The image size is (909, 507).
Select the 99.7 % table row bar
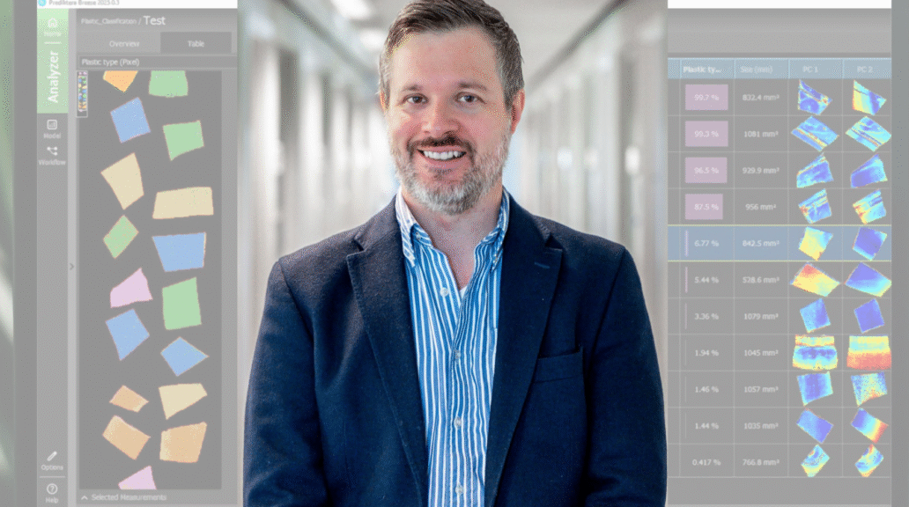[706, 98]
